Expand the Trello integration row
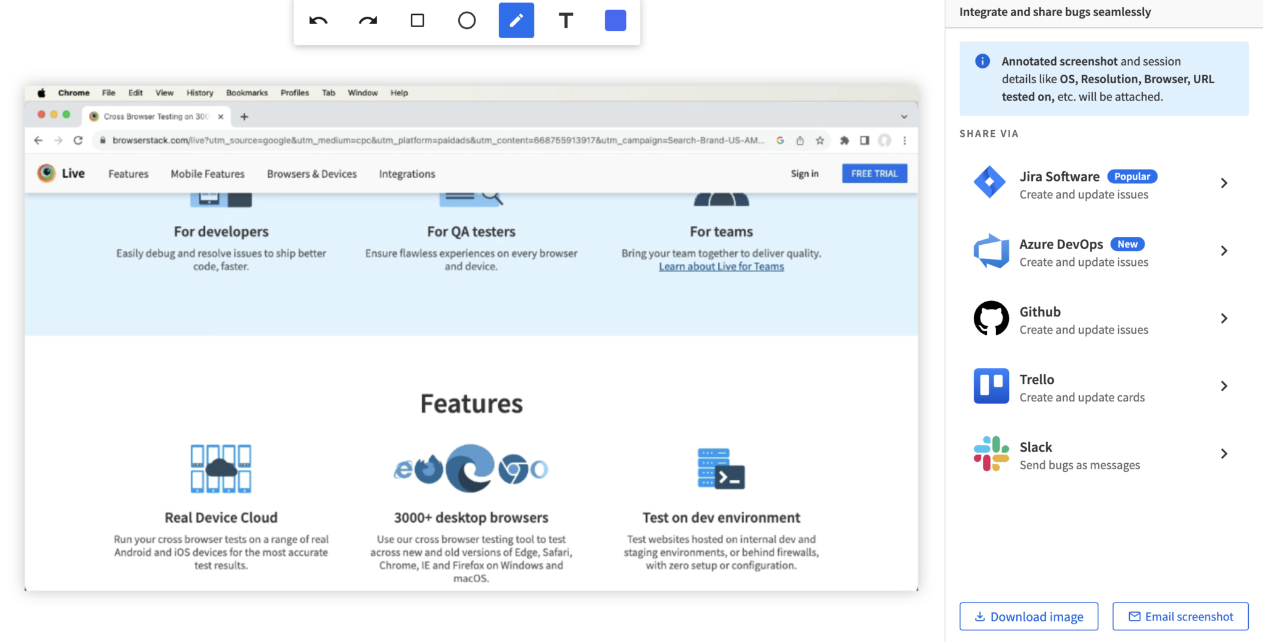 click(x=1224, y=386)
